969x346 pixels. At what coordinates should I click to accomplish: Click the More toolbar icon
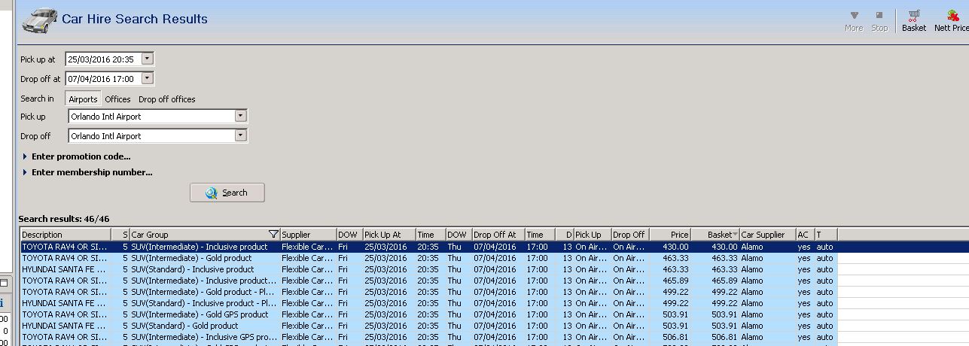(854, 21)
